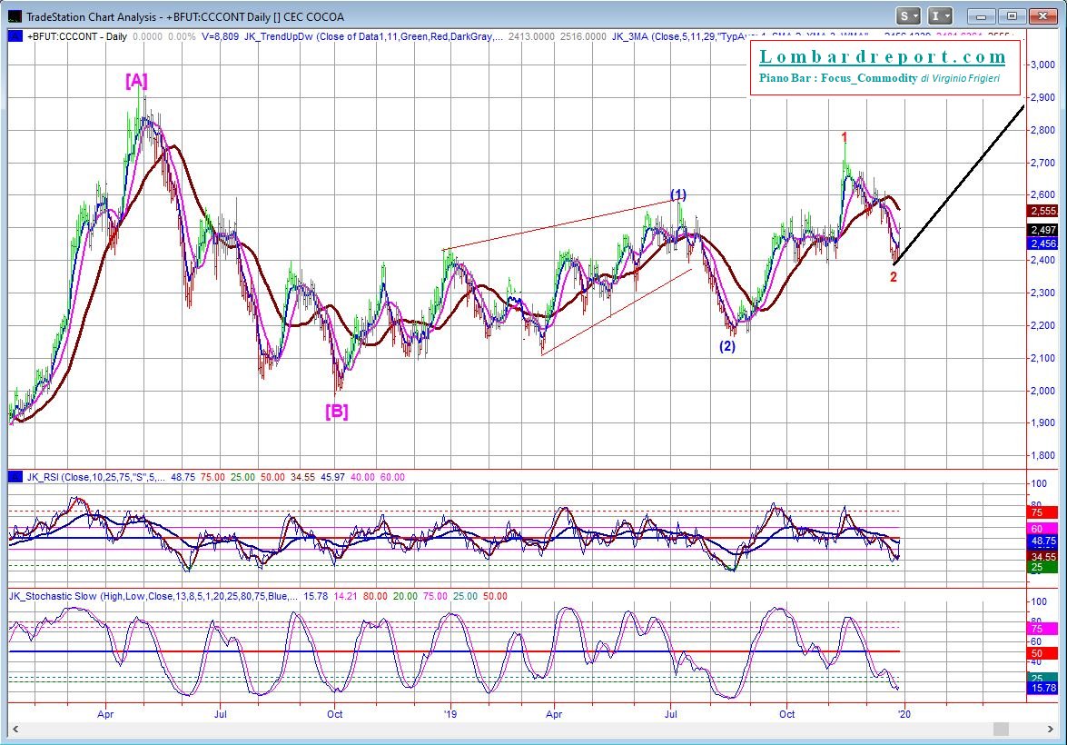The image size is (1067, 745).
Task: Click the '20 date label on time axis
Action: 903,714
